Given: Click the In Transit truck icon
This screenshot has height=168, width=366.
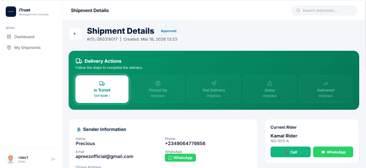Looking at the screenshot, I should point(102,84).
